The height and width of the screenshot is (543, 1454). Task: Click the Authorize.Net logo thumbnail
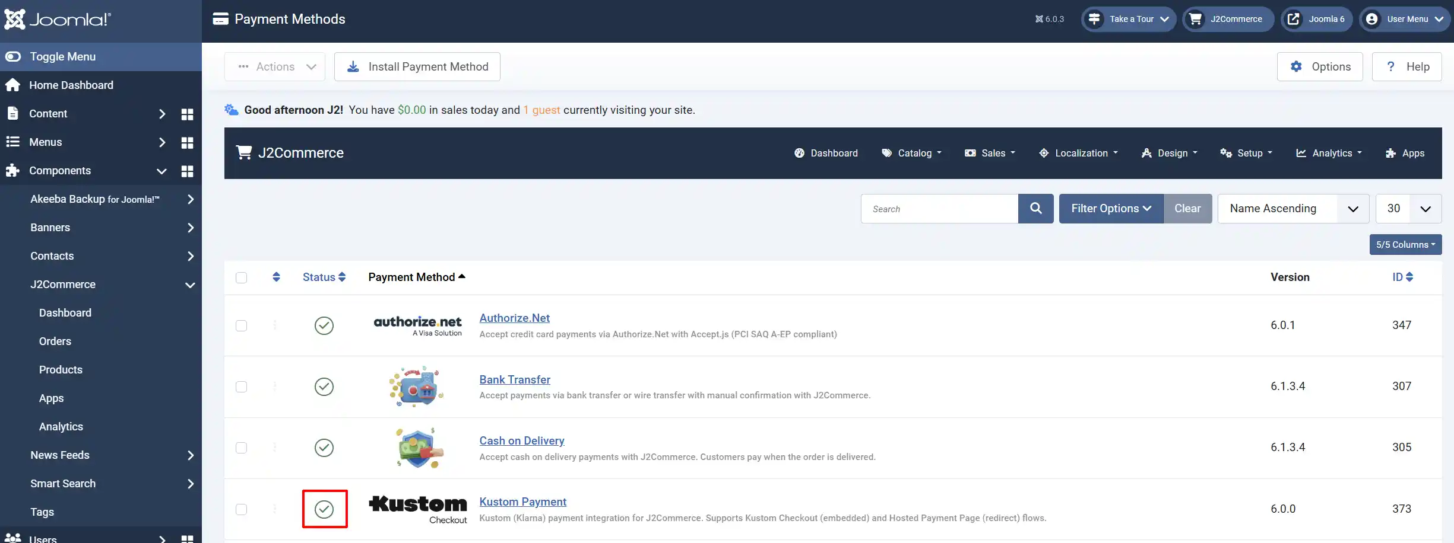pyautogui.click(x=417, y=325)
